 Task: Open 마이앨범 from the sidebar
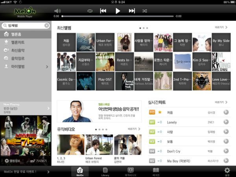26,66
